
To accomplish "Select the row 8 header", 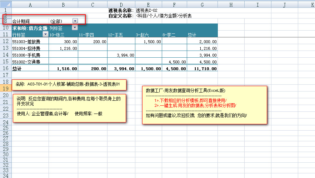I will tap(5, 21).
